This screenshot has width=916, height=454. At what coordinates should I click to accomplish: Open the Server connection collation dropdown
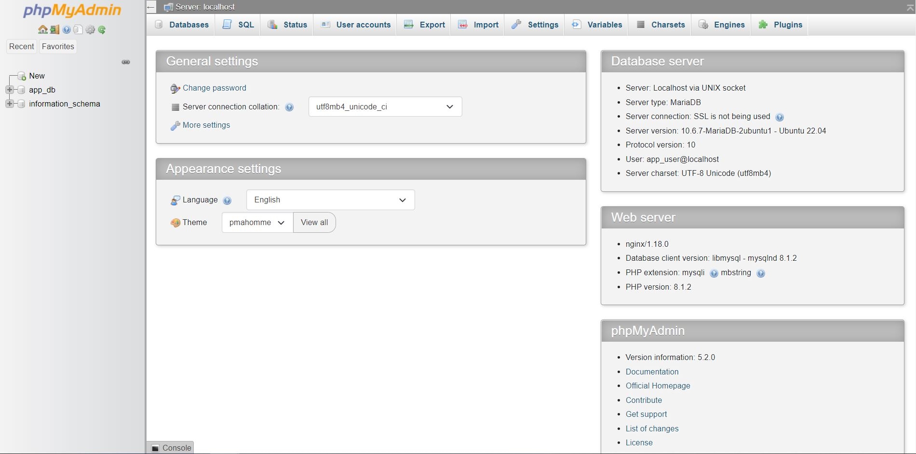coord(385,107)
